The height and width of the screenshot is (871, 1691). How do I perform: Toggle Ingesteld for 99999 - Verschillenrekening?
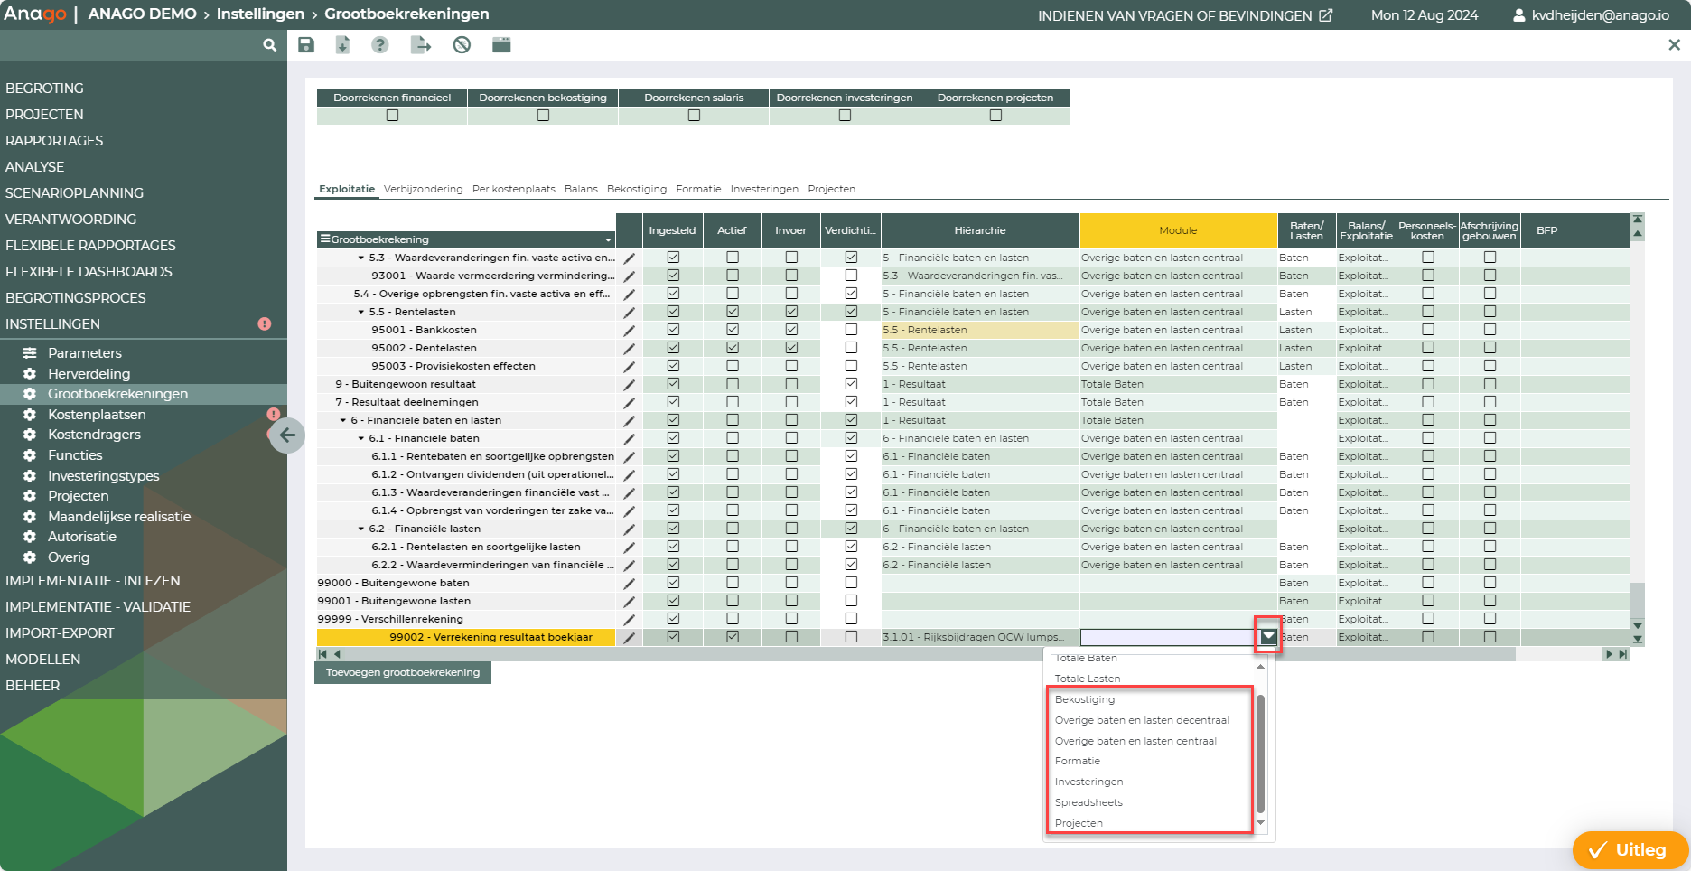click(673, 619)
